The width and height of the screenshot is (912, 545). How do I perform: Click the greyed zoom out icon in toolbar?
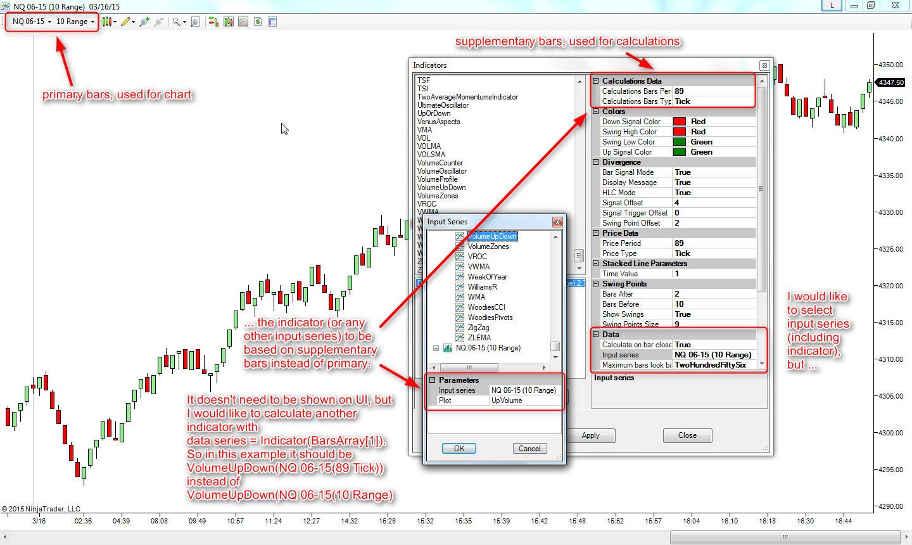click(159, 22)
